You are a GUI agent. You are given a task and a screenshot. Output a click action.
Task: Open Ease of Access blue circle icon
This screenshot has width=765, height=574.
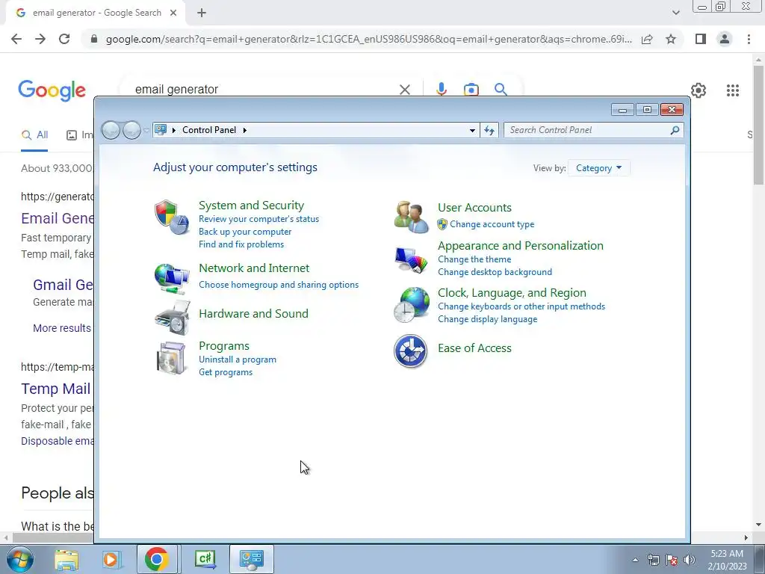coord(410,351)
